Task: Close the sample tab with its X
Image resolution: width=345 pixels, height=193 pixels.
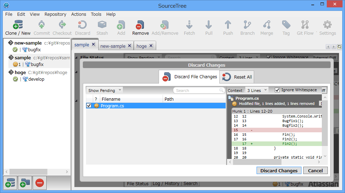Action: pos(93,44)
